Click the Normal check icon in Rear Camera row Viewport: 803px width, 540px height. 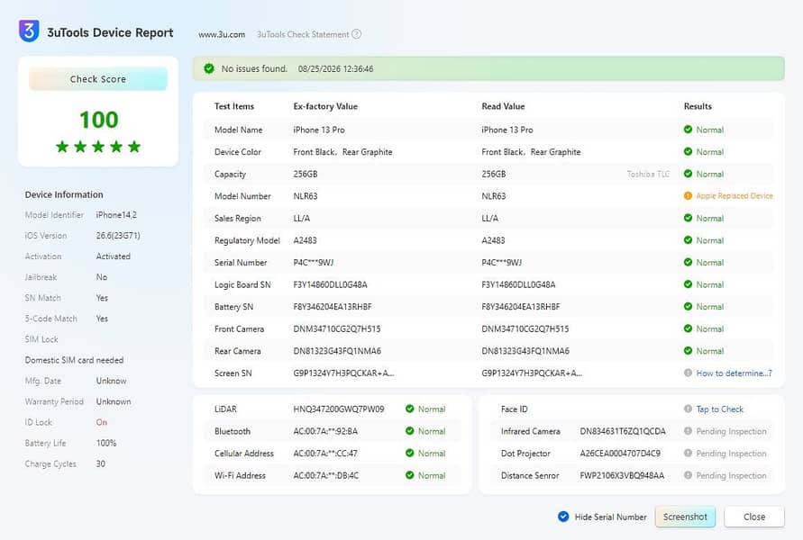(x=688, y=350)
